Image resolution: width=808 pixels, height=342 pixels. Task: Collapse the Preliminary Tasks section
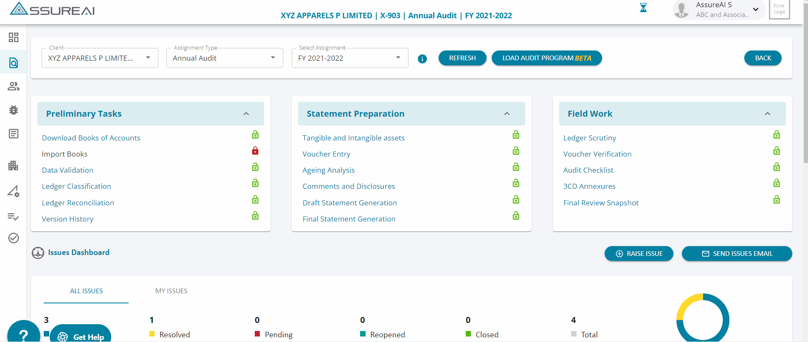coord(246,114)
